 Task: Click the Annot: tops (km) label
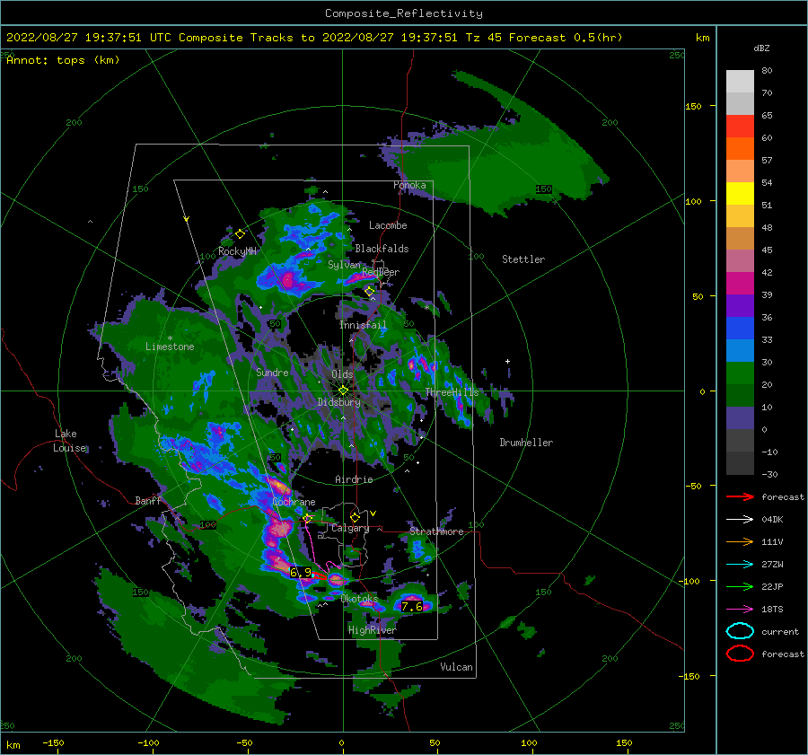[x=63, y=60]
